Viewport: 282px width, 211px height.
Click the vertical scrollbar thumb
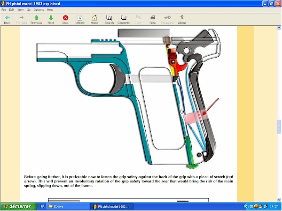279,127
